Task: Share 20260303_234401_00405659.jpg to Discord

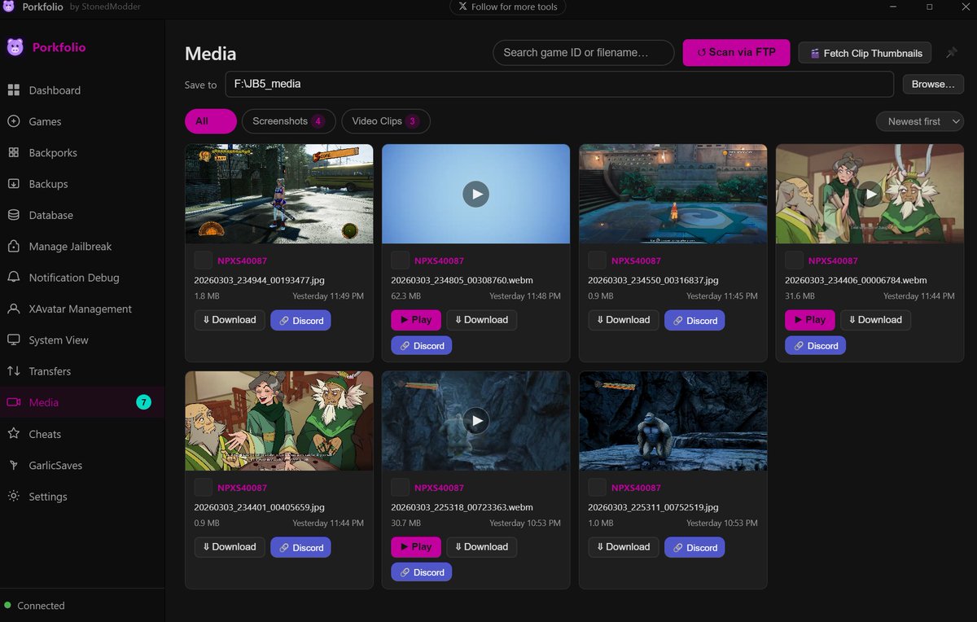Action: point(300,547)
